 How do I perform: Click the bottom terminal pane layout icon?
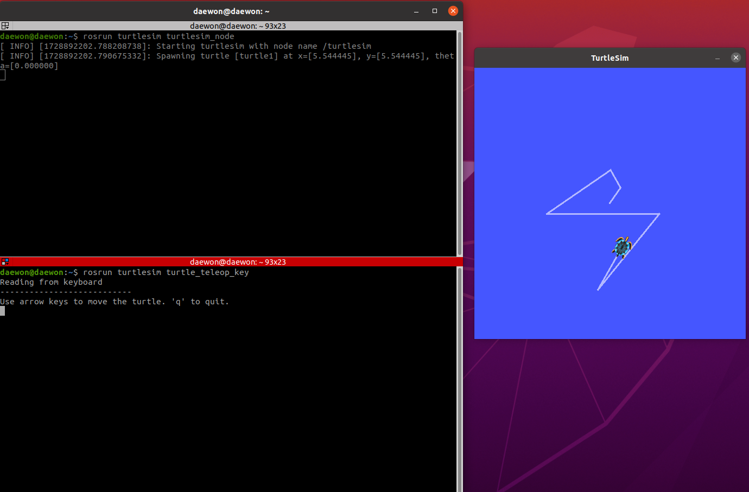coord(5,261)
